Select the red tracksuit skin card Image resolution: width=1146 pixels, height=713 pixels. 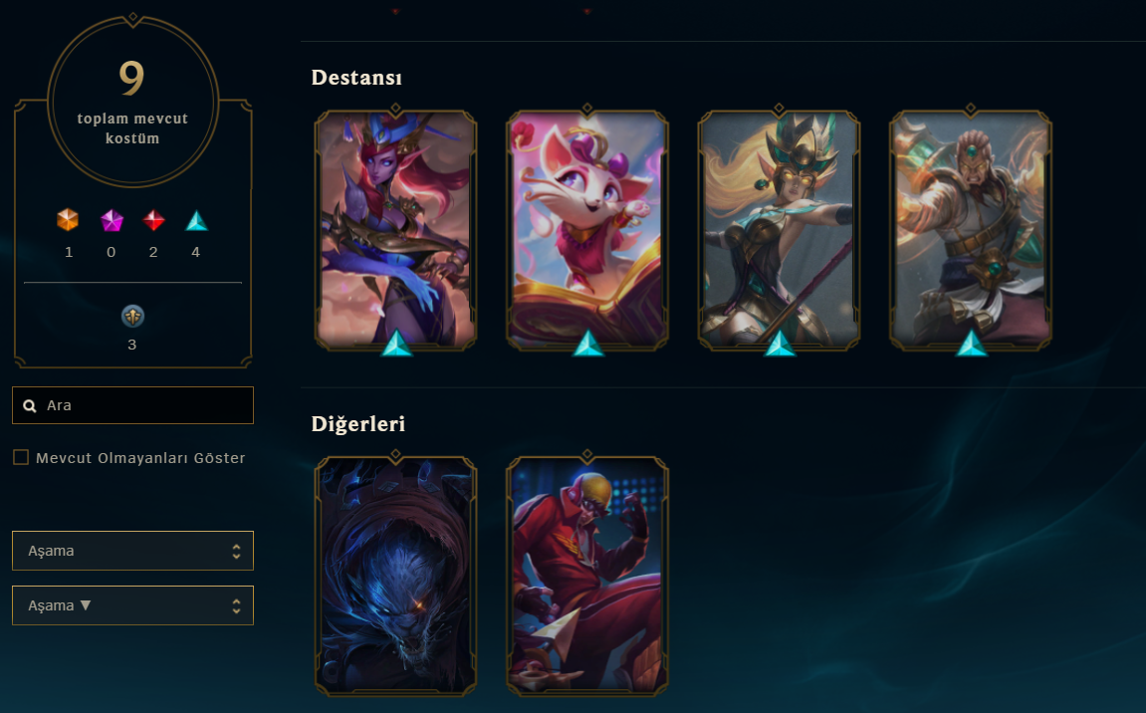tap(586, 576)
